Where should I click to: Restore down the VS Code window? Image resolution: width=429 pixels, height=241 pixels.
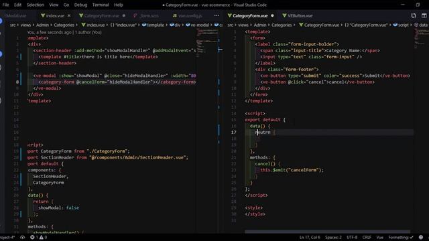click(418, 5)
